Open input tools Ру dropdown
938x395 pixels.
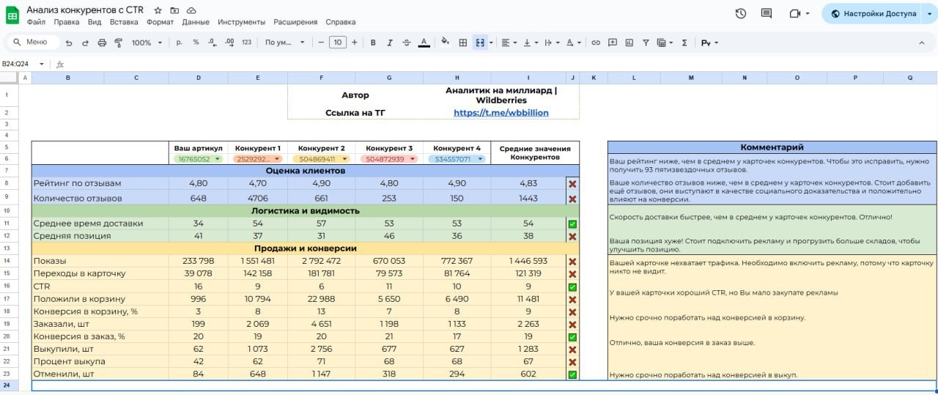709,43
